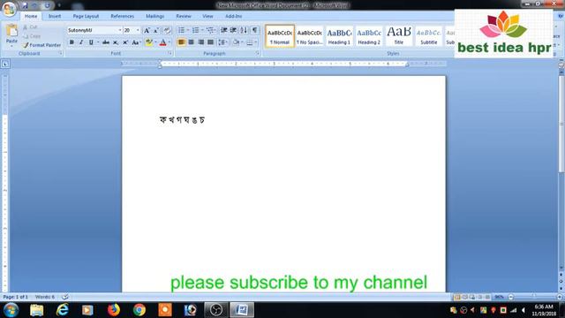Open the line spacing options
This screenshot has width=565, height=318.
222,42
